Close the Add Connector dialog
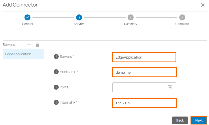This screenshot has width=209, height=125. point(203,5)
